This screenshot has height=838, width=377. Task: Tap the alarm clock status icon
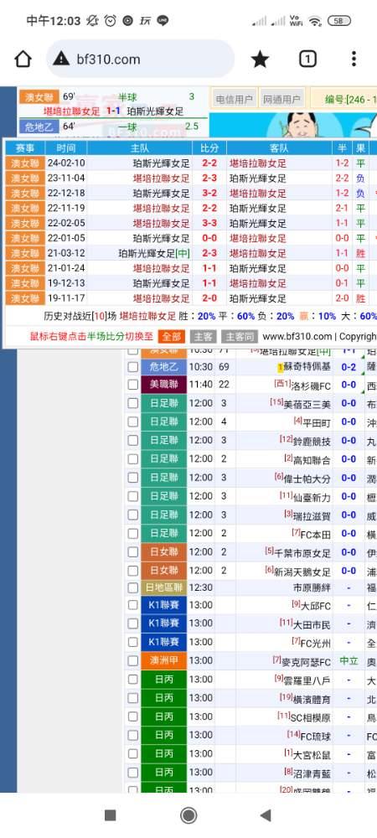[111, 21]
